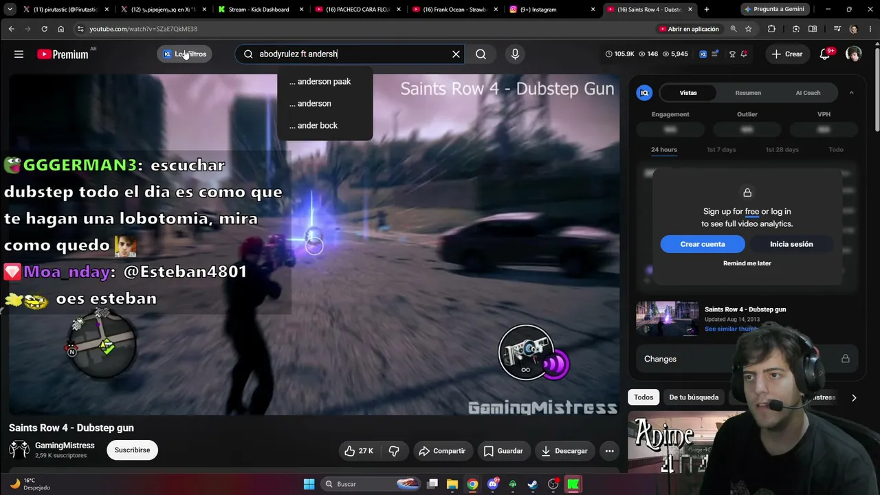
Task: Click the YouTube search input field
Action: click(351, 54)
